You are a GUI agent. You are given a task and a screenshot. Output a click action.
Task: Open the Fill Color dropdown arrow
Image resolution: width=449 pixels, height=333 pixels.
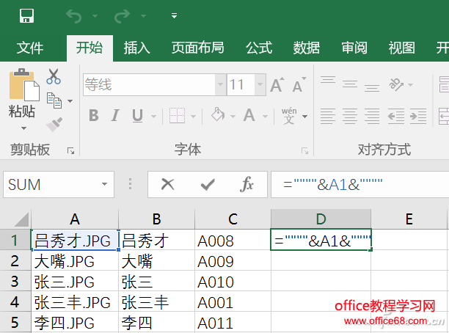point(233,117)
